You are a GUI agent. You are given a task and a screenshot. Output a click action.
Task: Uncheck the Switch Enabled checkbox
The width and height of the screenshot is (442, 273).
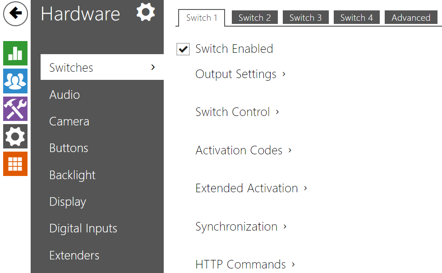click(183, 49)
